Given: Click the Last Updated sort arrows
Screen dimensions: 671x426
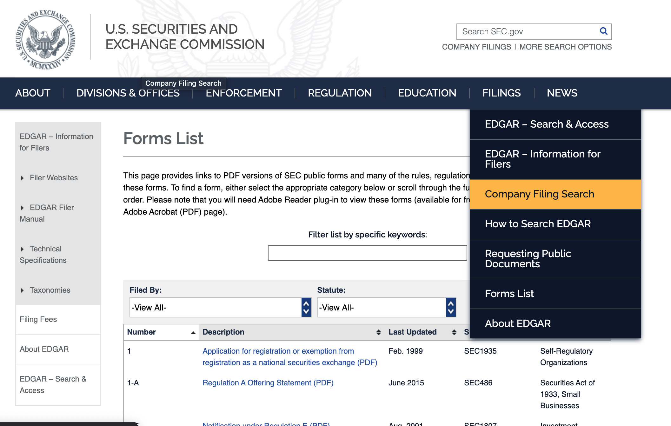Looking at the screenshot, I should pyautogui.click(x=454, y=332).
